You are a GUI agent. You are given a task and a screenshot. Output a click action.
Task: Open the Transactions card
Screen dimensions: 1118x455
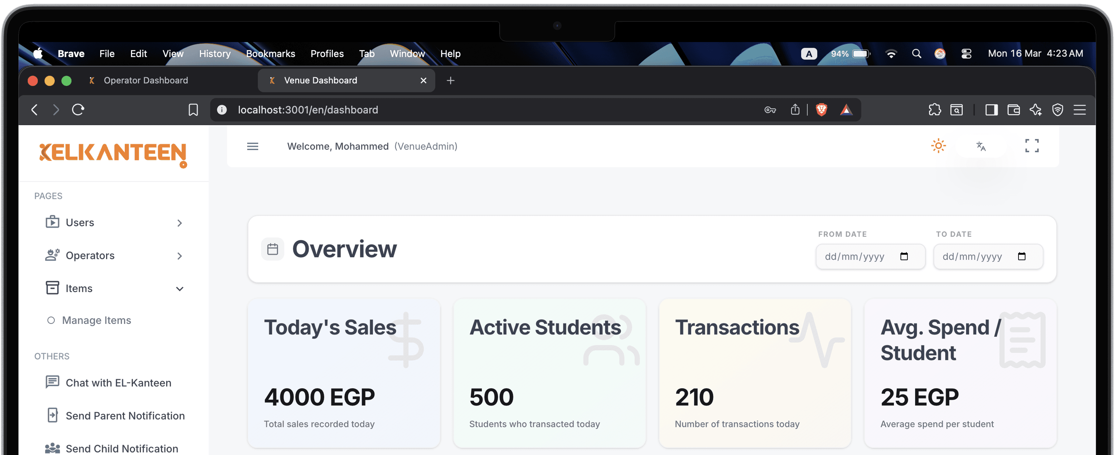(x=755, y=373)
